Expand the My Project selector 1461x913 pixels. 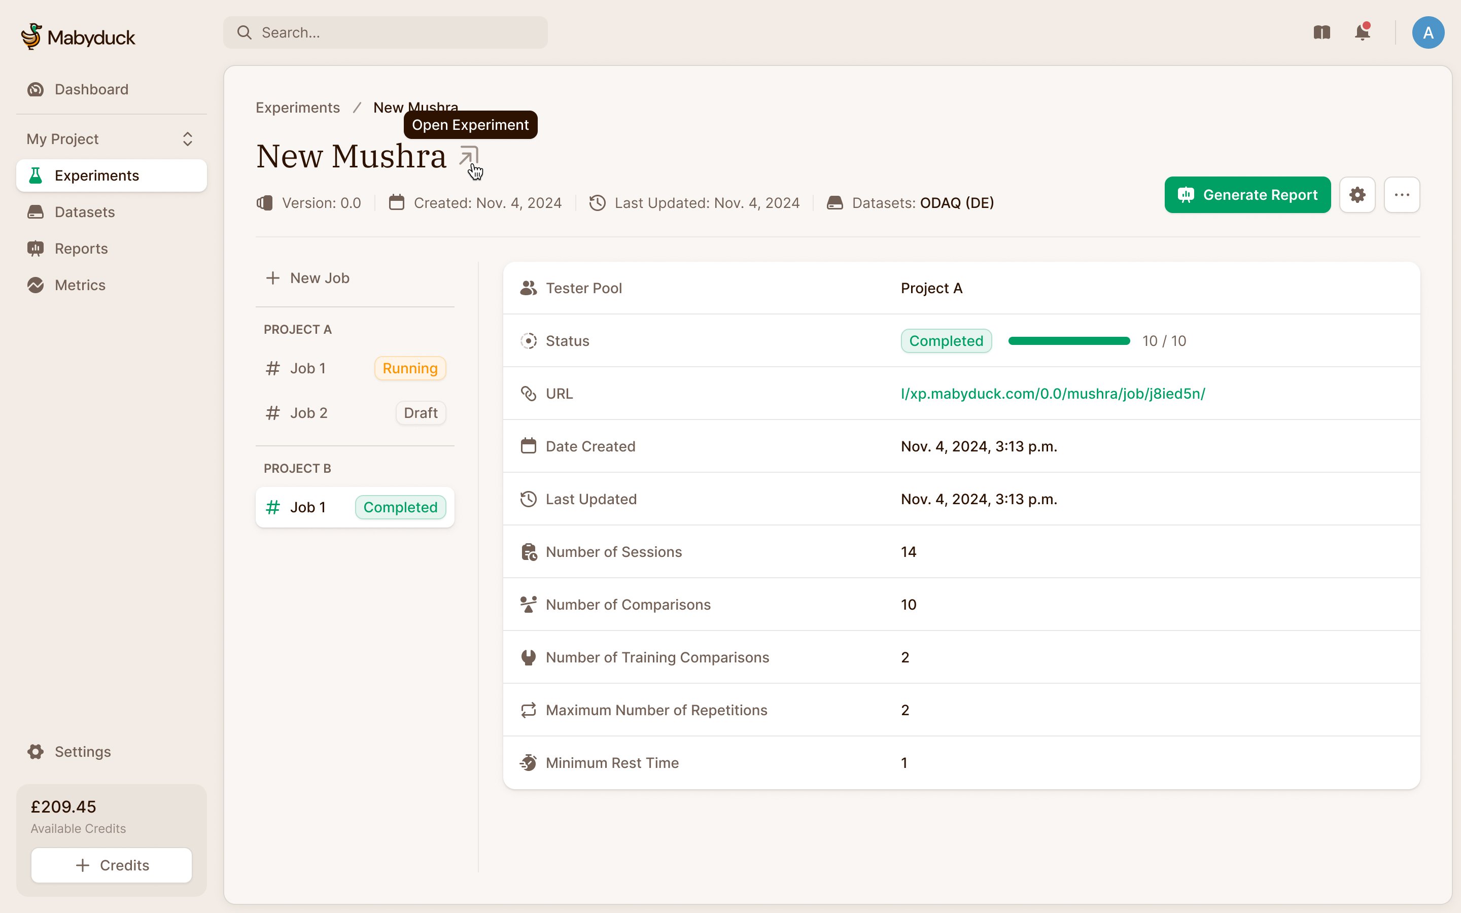[x=111, y=139]
